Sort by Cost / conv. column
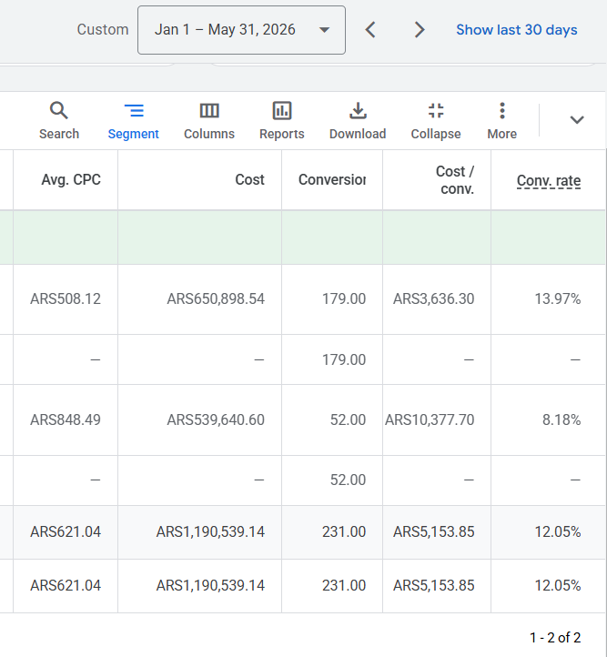Image resolution: width=607 pixels, height=657 pixels. [x=455, y=180]
